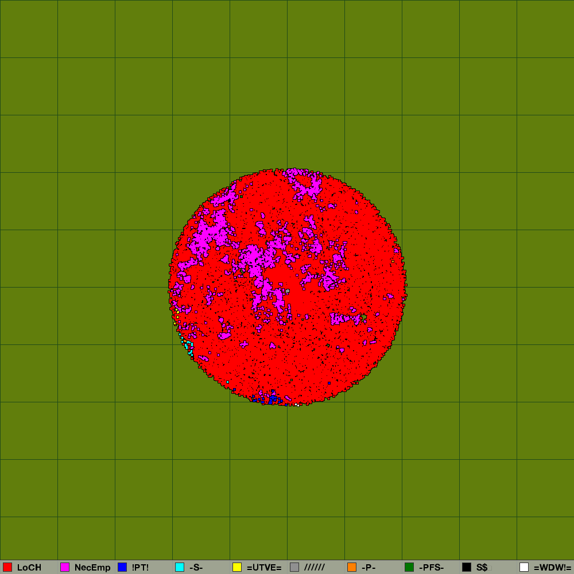Select the -S- label in legend
Screen dimensions: 574x574
[x=196, y=568]
